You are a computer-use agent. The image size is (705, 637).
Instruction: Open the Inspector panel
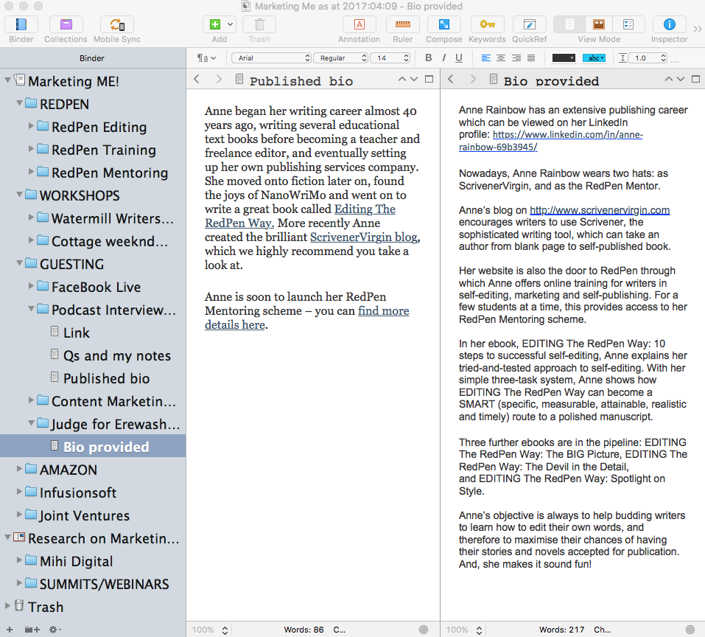pyautogui.click(x=670, y=25)
